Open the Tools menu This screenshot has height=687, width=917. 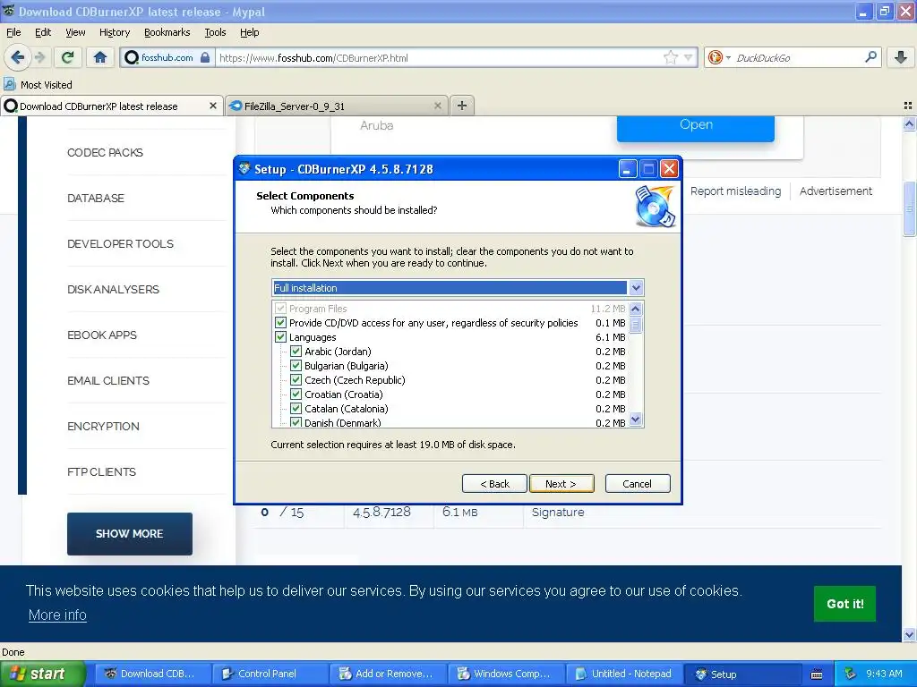(215, 32)
